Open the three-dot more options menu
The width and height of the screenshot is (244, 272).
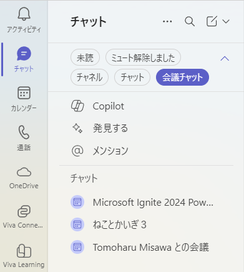point(167,21)
